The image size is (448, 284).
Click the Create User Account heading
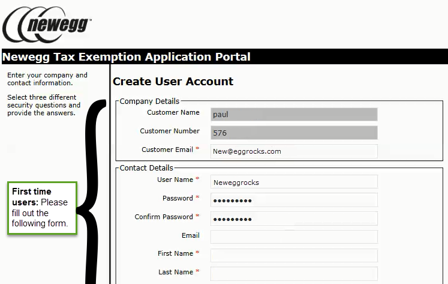pos(173,82)
